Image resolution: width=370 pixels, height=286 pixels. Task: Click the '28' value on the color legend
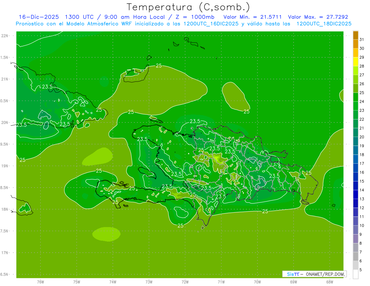[362, 66]
